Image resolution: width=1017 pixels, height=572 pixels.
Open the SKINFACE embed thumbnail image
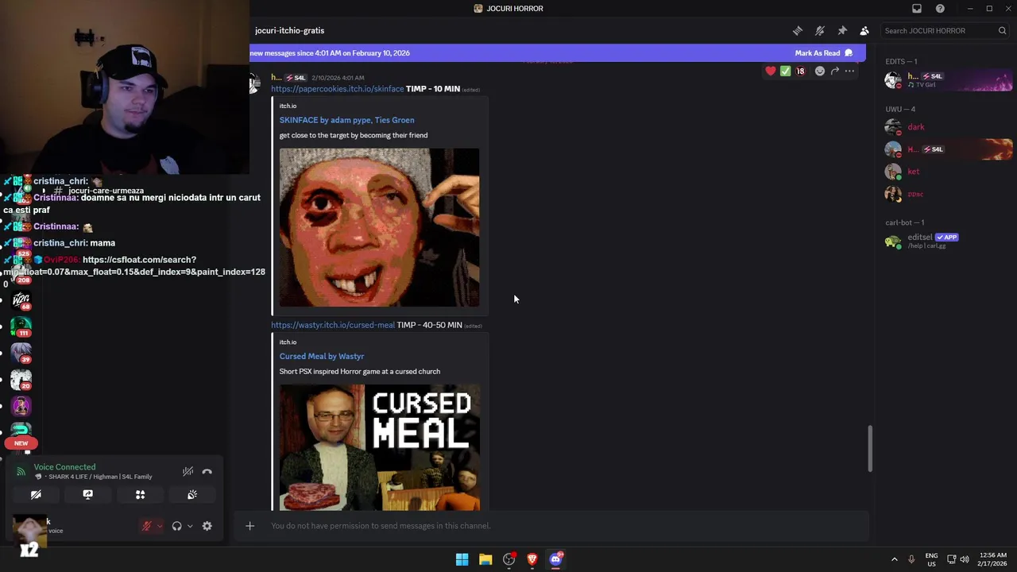tap(379, 227)
